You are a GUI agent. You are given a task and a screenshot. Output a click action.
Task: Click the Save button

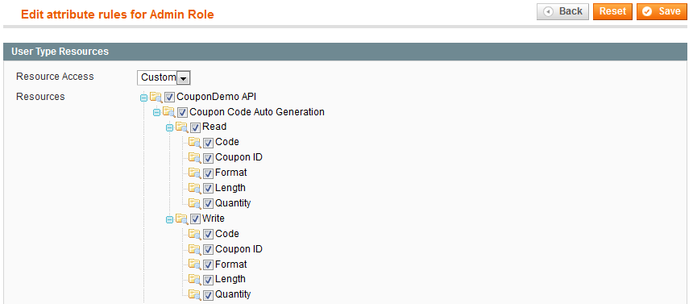click(x=662, y=11)
